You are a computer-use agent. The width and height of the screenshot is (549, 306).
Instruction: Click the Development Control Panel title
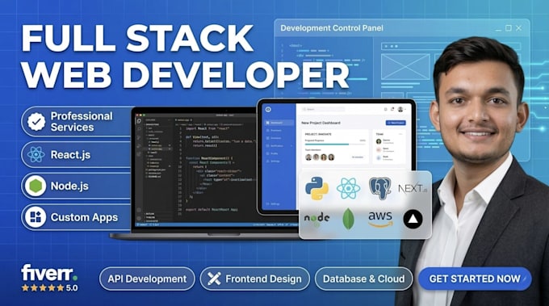[x=332, y=28]
